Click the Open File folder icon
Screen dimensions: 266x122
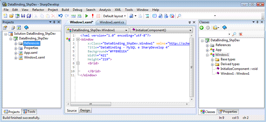coord(11,16)
